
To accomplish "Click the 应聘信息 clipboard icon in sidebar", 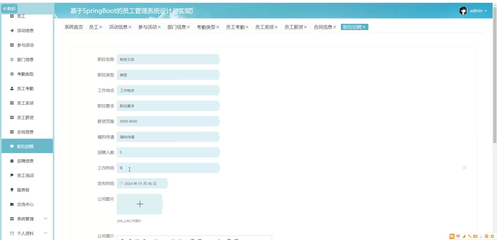I will coord(12,161).
